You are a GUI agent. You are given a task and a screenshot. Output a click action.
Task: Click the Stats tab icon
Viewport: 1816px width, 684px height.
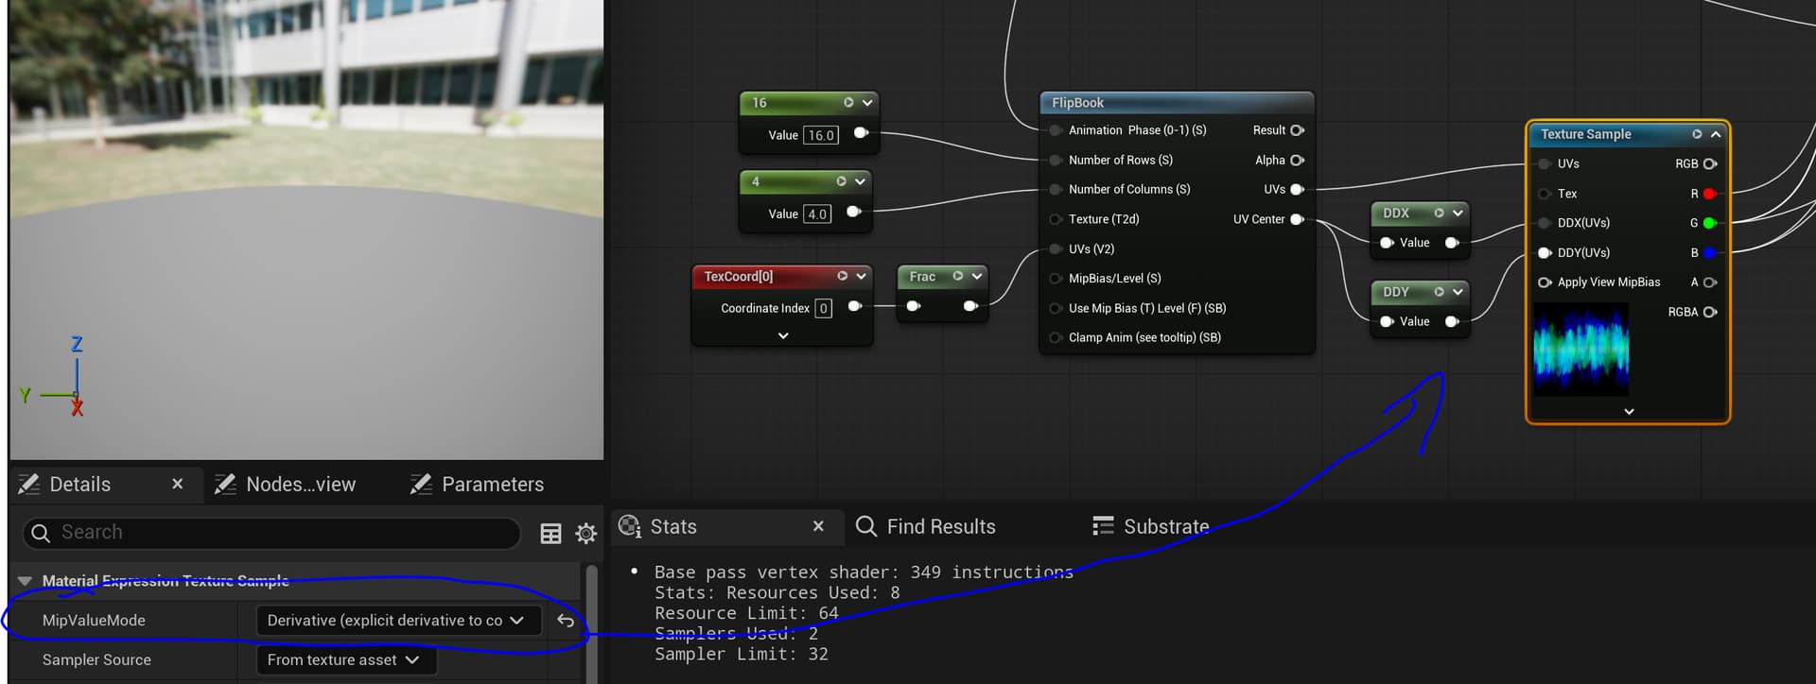pyautogui.click(x=630, y=526)
